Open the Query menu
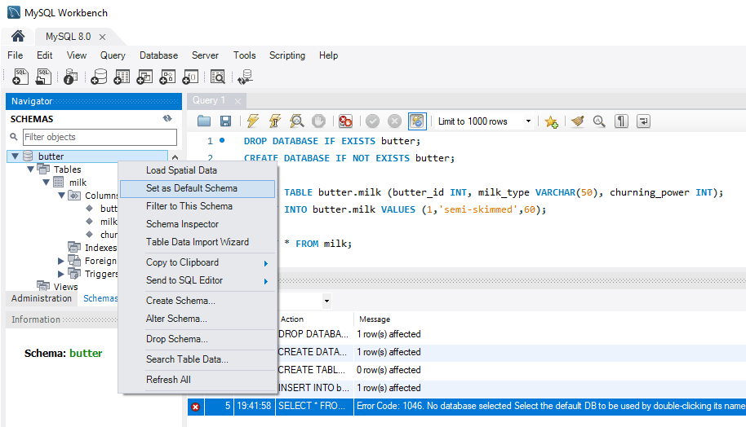Viewport: 746px width, 427px height. (113, 55)
